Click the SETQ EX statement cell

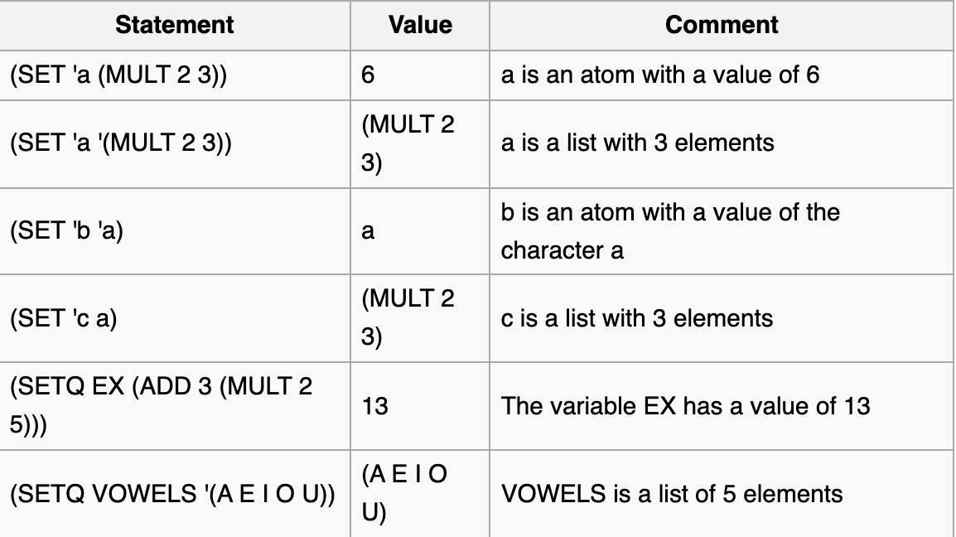[161, 406]
